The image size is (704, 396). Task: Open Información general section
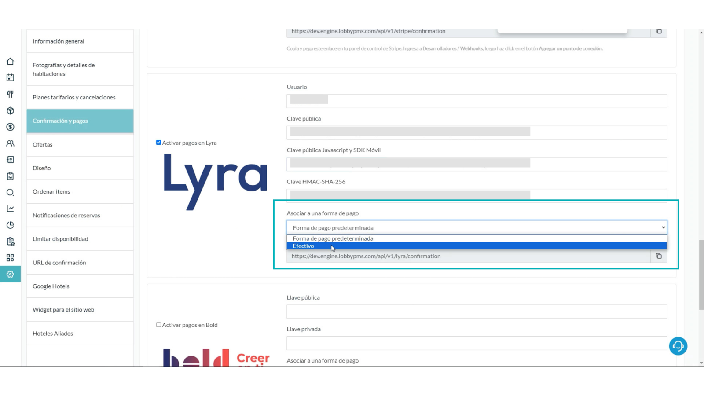pyautogui.click(x=80, y=41)
